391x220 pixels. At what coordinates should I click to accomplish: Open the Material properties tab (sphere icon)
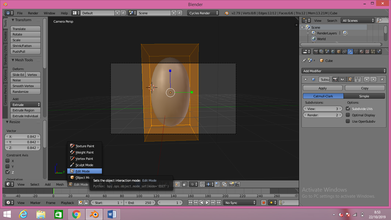point(362,52)
